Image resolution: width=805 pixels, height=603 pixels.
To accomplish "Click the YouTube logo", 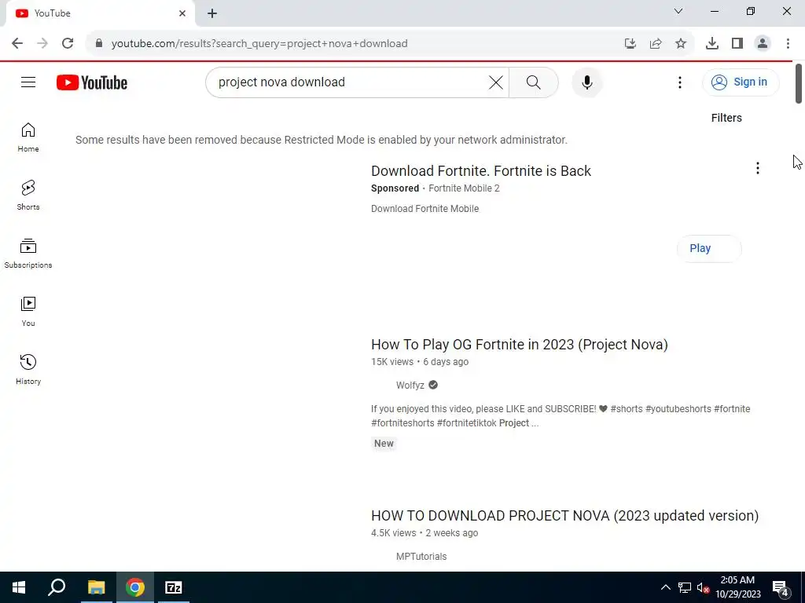I will (x=92, y=82).
